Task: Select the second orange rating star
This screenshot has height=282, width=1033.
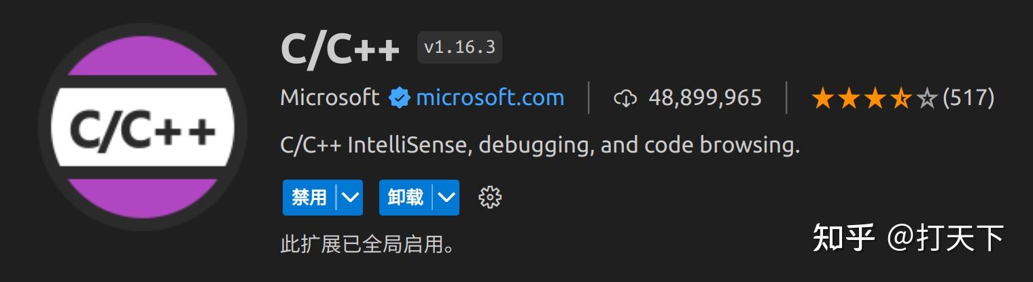Action: tap(848, 98)
